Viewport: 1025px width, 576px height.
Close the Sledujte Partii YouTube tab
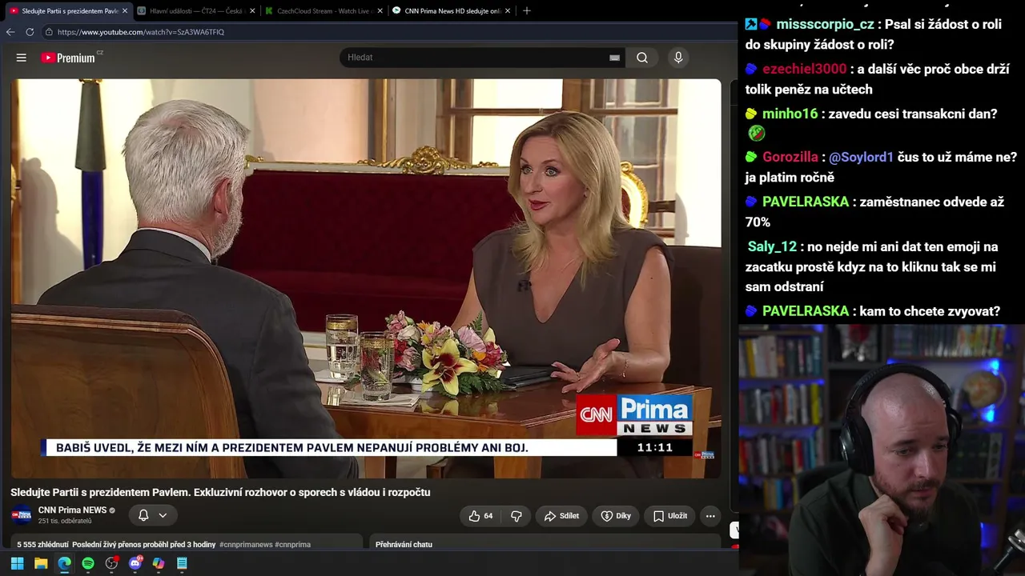(124, 11)
